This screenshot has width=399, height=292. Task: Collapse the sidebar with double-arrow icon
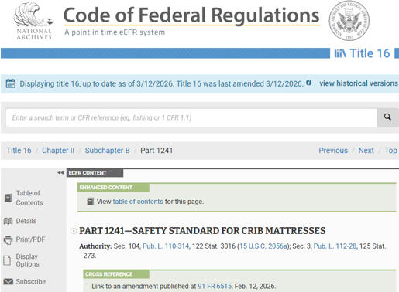(x=60, y=173)
